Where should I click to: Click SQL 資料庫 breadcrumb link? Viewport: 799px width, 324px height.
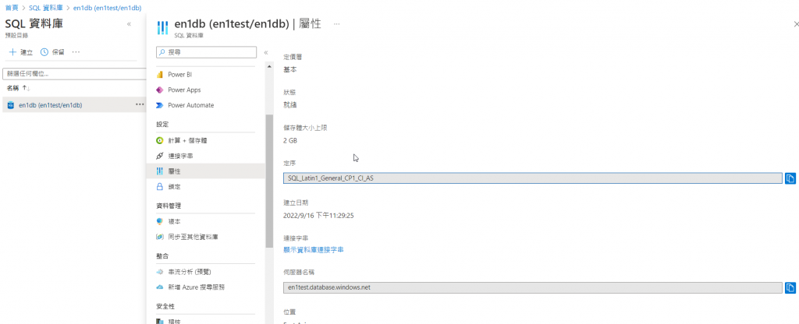46,8
